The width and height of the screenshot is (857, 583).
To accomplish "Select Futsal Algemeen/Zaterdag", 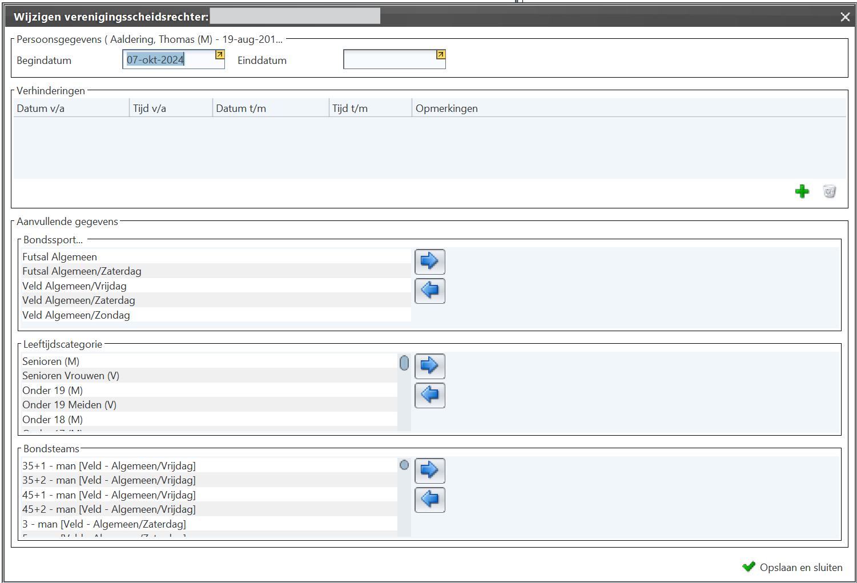I will [215, 271].
